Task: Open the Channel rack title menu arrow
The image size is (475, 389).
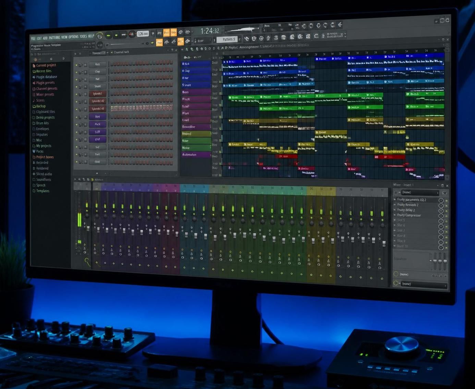Action: (x=111, y=52)
